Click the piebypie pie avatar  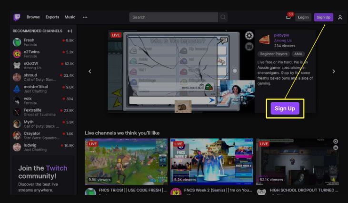pos(265,40)
